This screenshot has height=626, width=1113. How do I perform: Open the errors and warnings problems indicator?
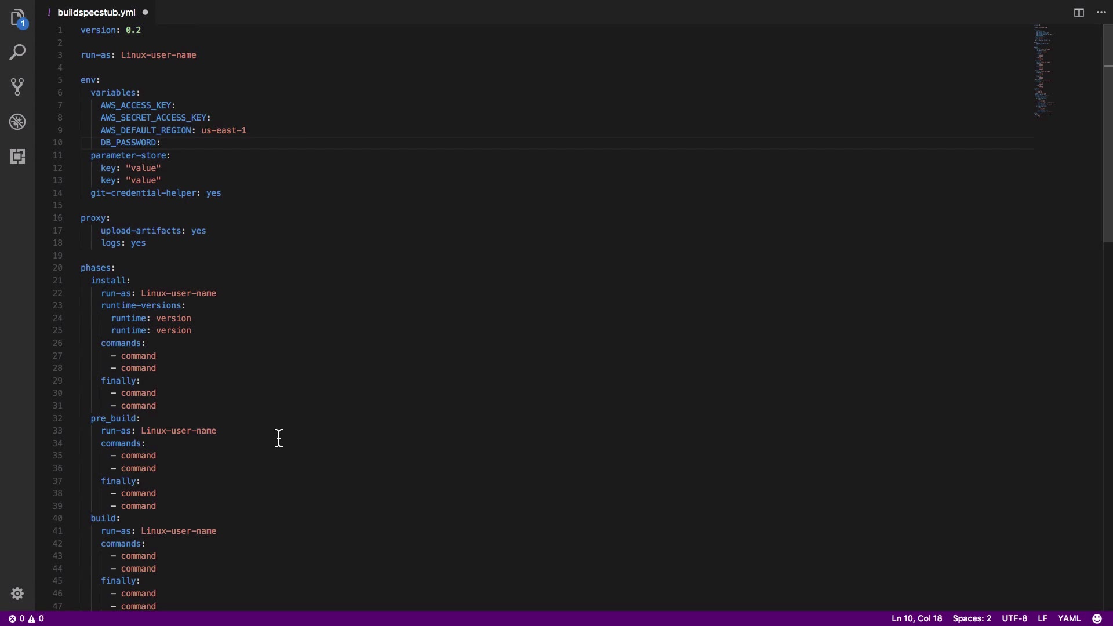tap(26, 618)
